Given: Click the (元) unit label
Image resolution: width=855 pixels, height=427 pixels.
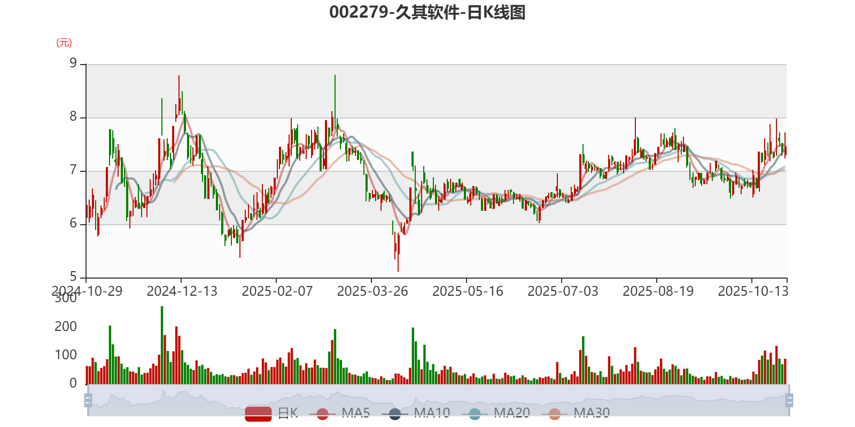Looking at the screenshot, I should 64,43.
